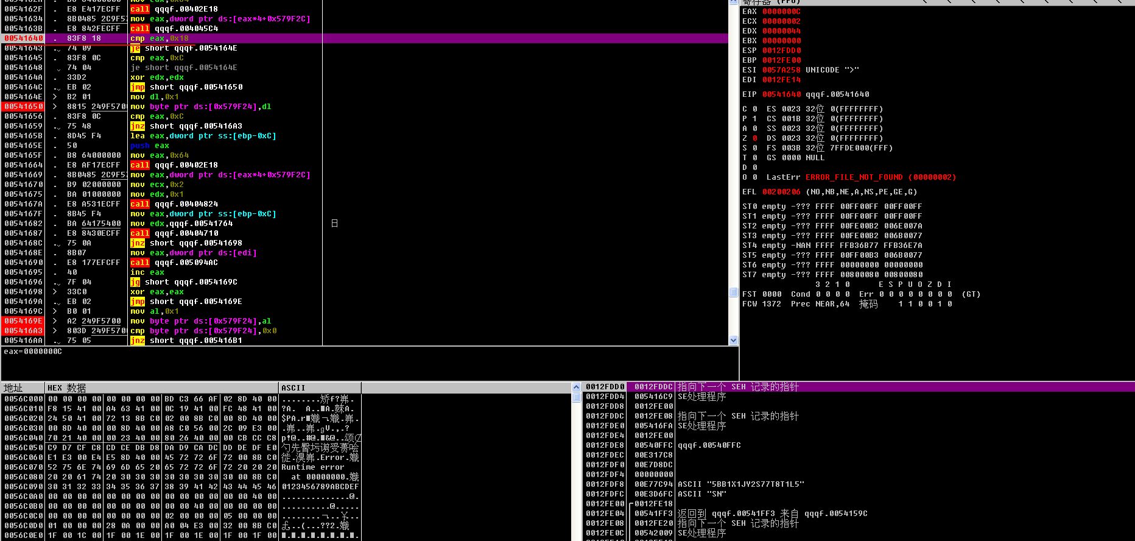Select dump row address 0056C000

24,399
